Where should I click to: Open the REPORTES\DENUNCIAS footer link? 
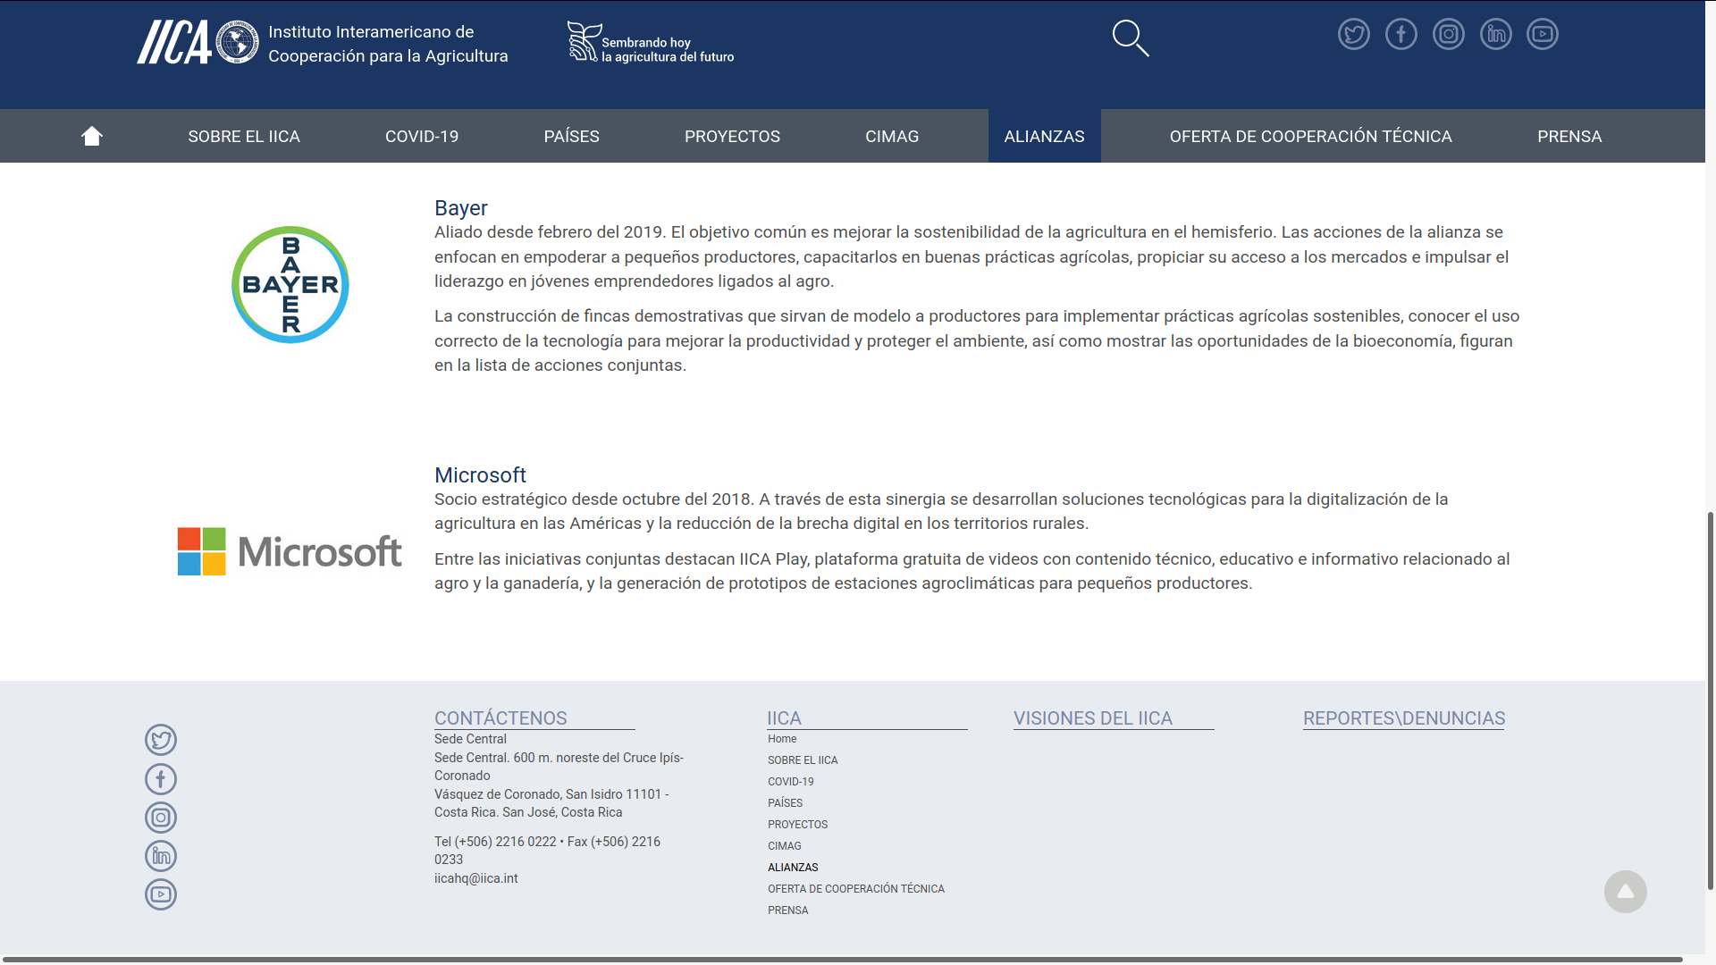pyautogui.click(x=1403, y=718)
